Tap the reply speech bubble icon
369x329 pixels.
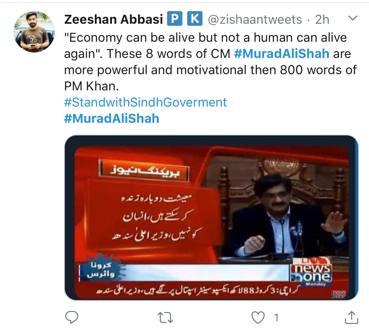[72, 317]
